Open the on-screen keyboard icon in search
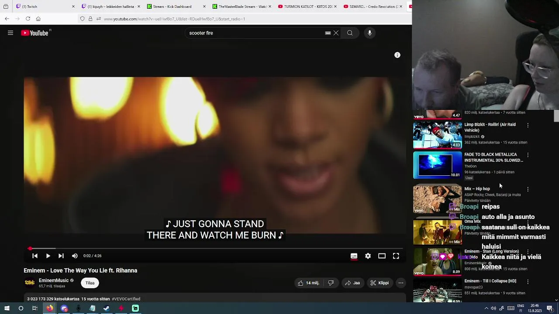This screenshot has height=314, width=559. (328, 33)
